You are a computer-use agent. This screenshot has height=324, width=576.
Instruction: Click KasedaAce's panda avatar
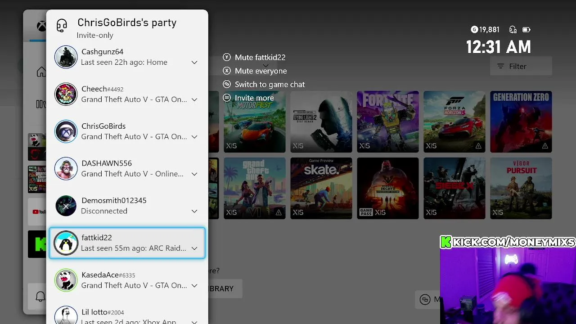point(66,280)
